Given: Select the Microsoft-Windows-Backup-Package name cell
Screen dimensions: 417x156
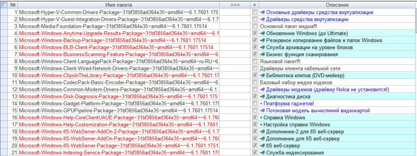Looking at the screenshot, I should tap(119, 40).
